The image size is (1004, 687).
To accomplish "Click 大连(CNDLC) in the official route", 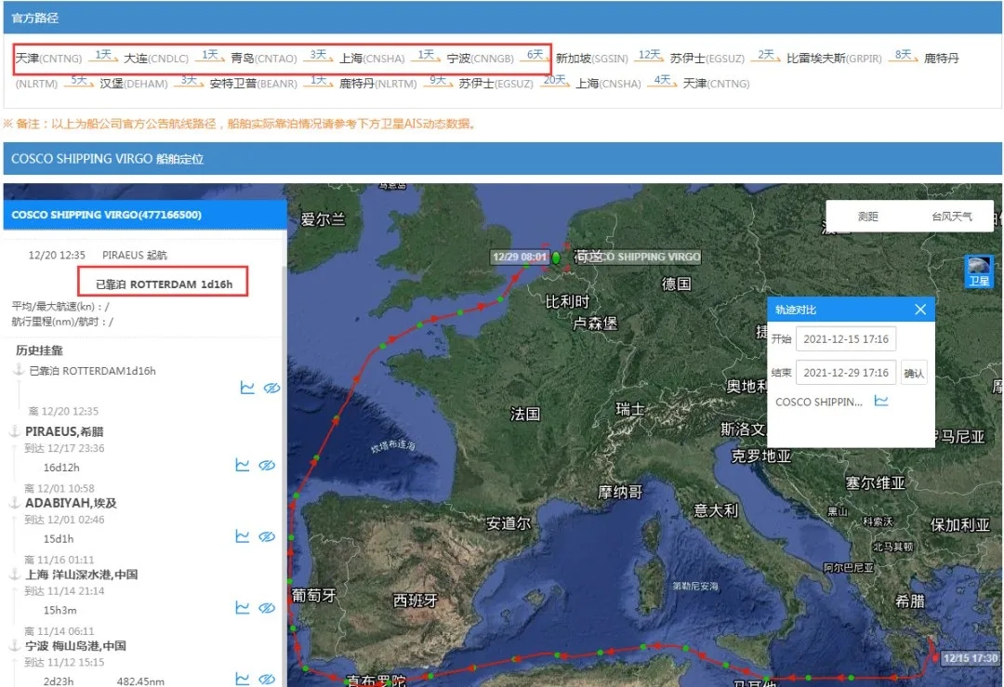I will (x=155, y=59).
